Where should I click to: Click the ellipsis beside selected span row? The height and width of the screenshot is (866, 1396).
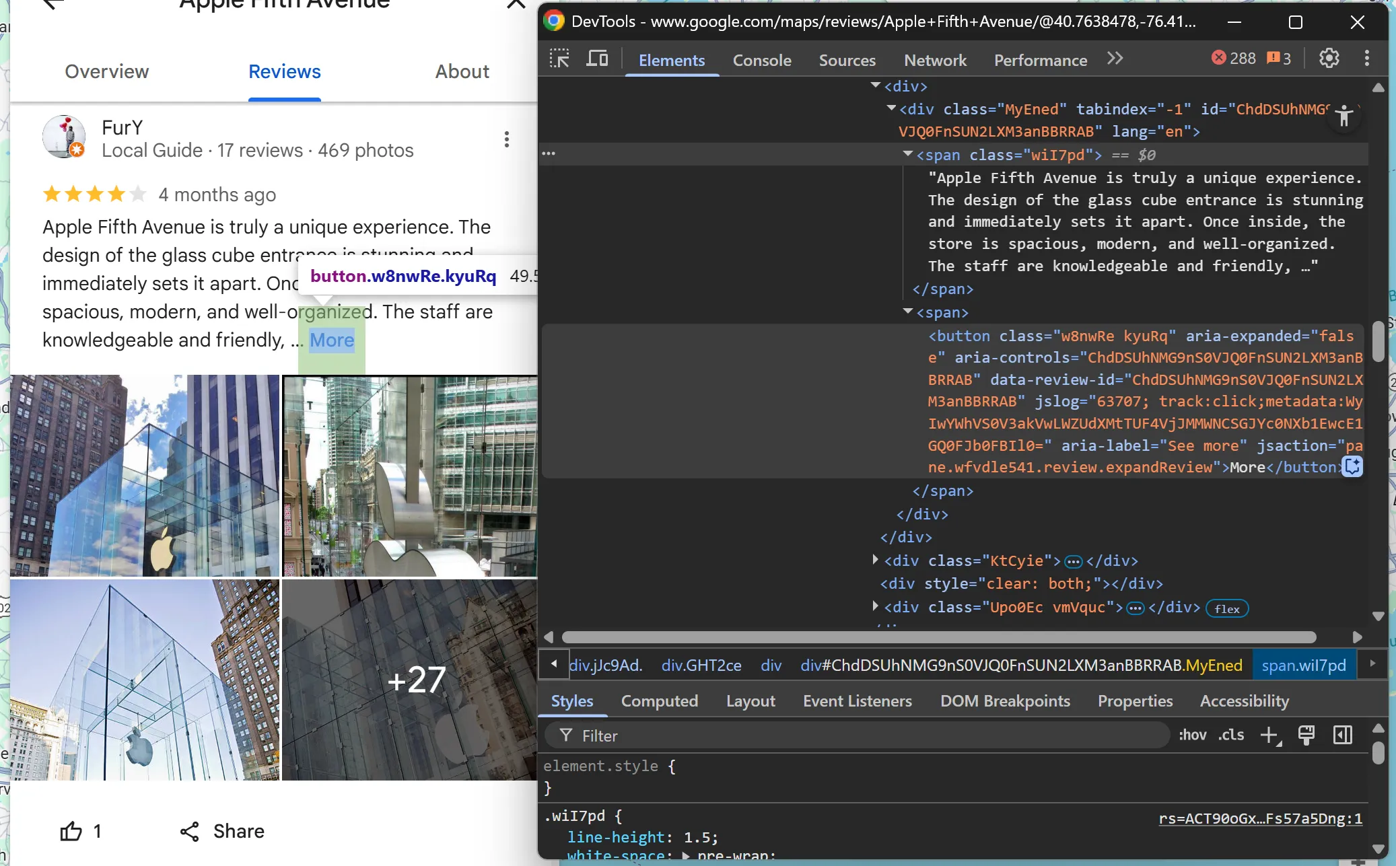coord(549,153)
